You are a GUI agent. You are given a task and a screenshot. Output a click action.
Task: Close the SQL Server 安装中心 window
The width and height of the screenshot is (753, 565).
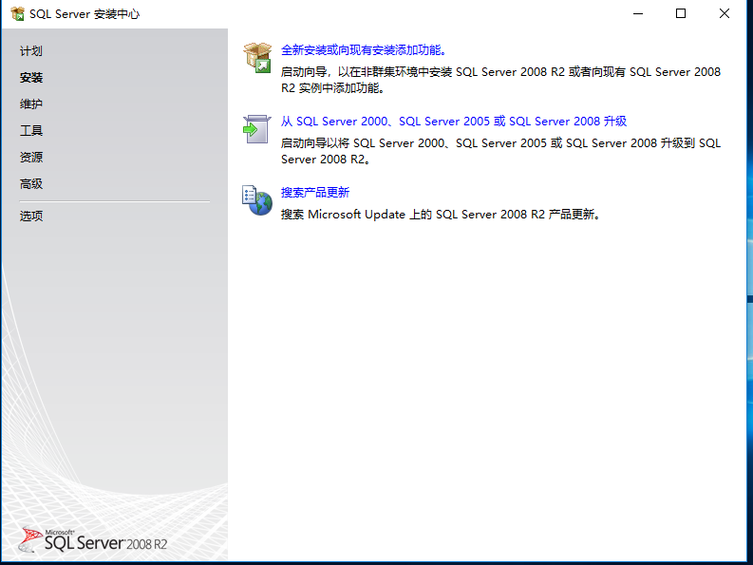725,14
